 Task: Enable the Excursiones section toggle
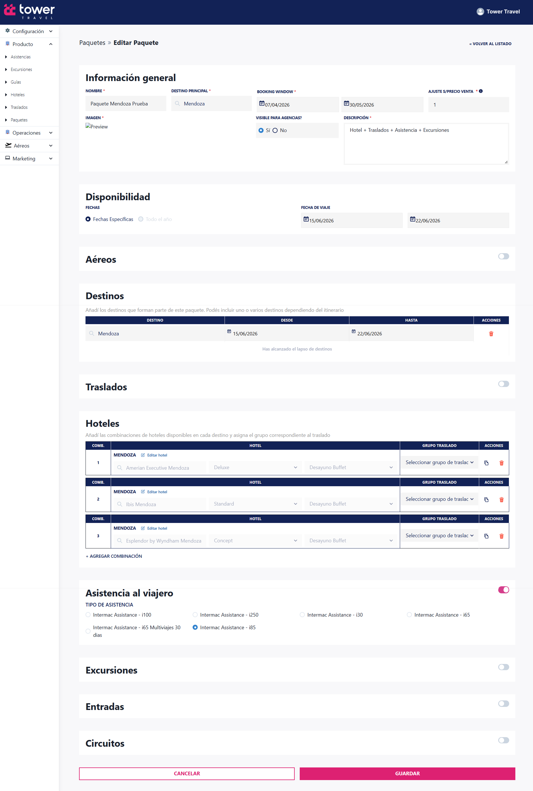[x=504, y=667]
